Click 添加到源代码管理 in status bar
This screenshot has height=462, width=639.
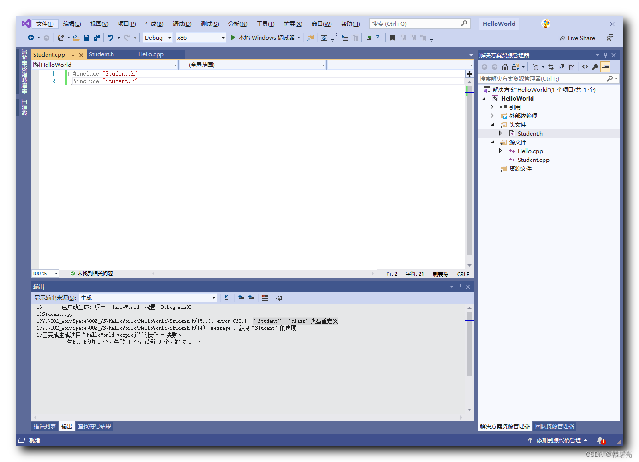point(558,440)
